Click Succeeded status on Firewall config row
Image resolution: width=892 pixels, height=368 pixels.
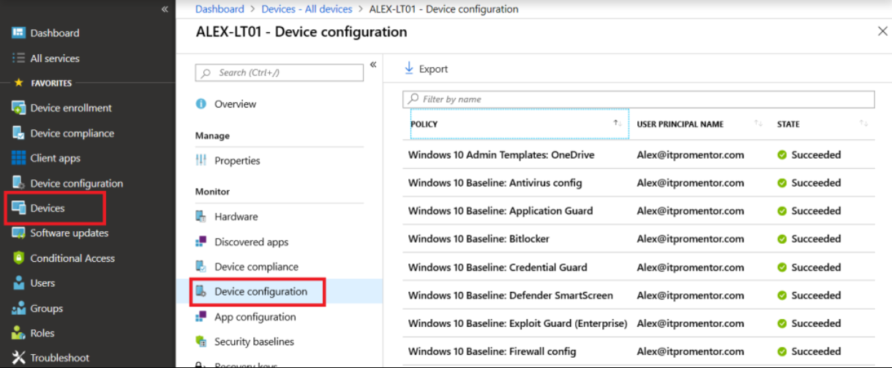[x=816, y=352]
